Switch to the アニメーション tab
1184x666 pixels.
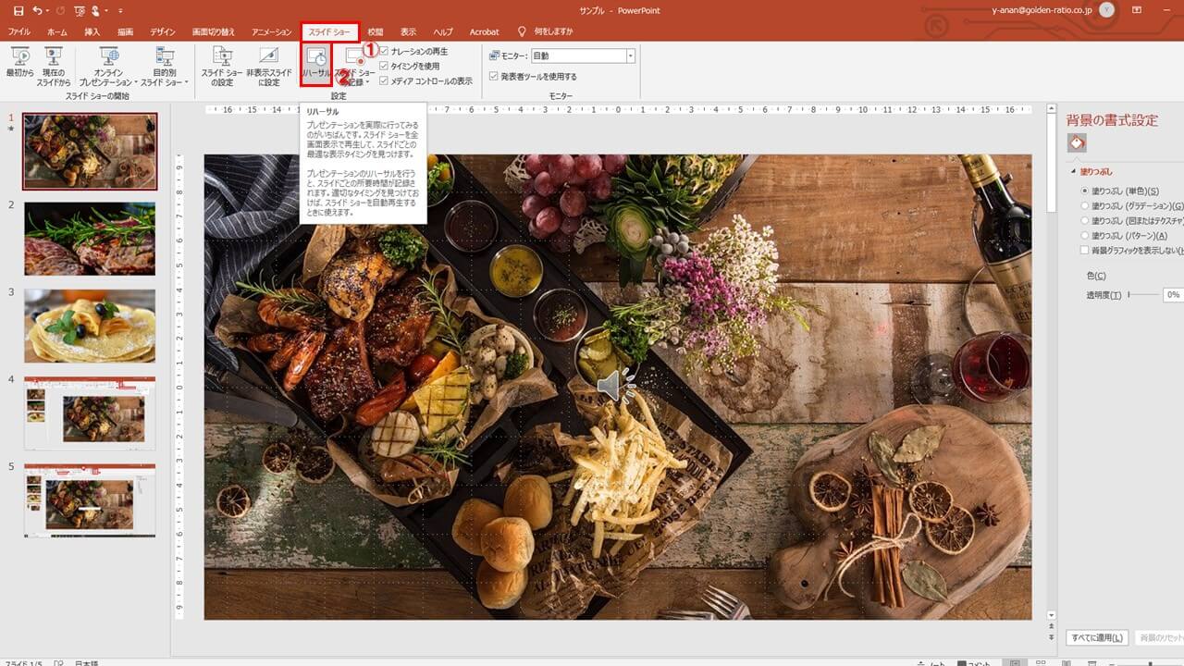click(x=271, y=31)
